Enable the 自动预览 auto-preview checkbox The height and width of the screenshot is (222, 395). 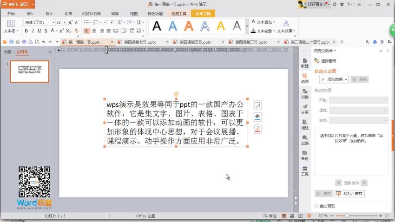coord(316,206)
